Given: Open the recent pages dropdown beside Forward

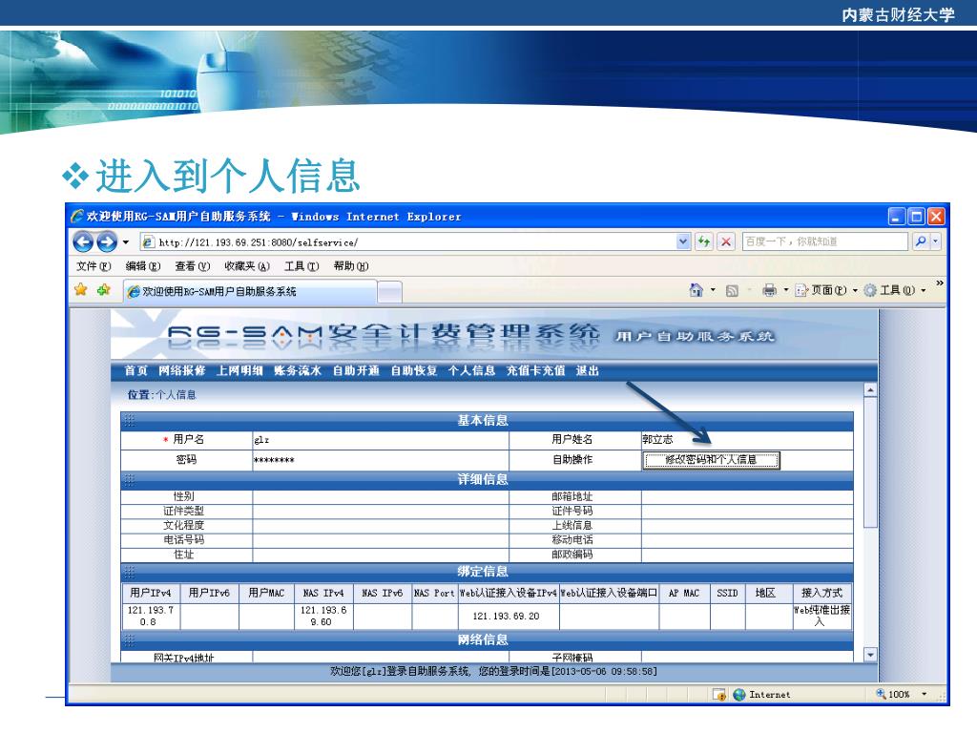Looking at the screenshot, I should (x=126, y=241).
